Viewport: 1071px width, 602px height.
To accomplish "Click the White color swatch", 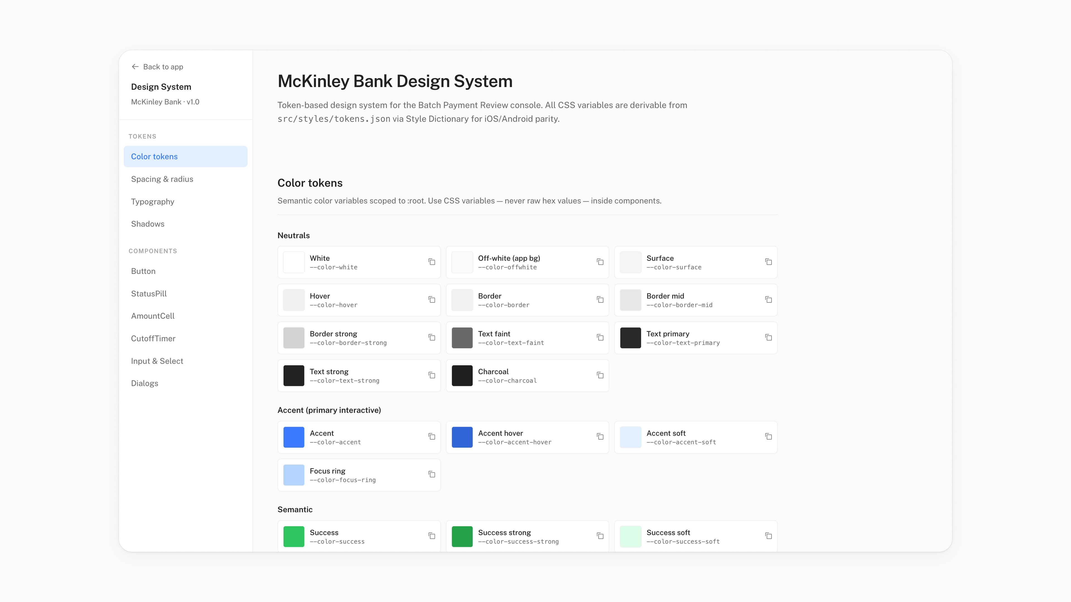I will click(293, 262).
